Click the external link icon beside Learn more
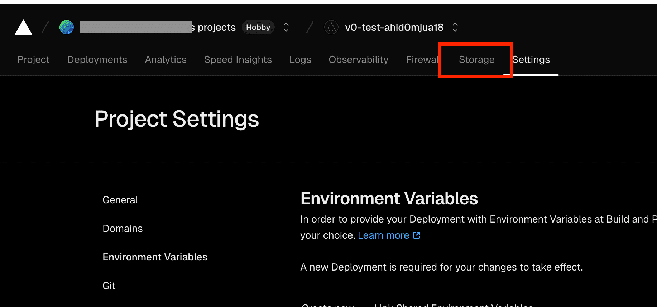This screenshot has height=307, width=657. coord(417,235)
